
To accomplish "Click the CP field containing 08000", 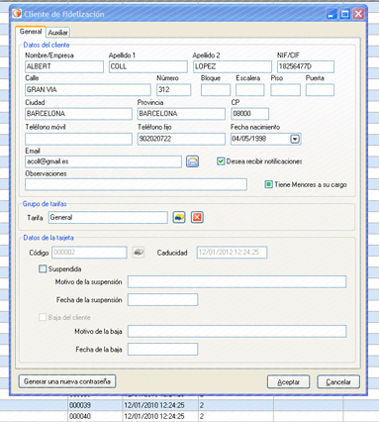I will click(x=250, y=114).
